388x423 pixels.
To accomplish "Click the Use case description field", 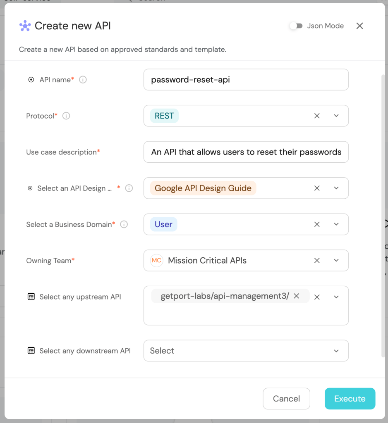I will pyautogui.click(x=246, y=152).
